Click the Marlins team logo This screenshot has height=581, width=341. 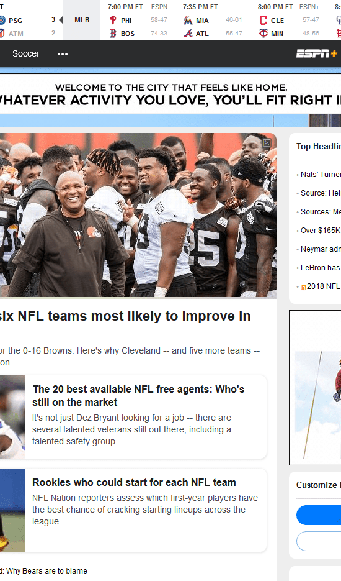188,21
